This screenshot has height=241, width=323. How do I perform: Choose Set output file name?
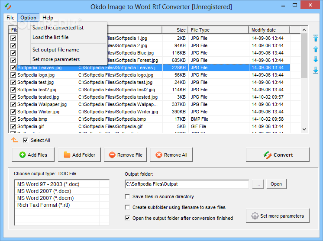coord(55,50)
